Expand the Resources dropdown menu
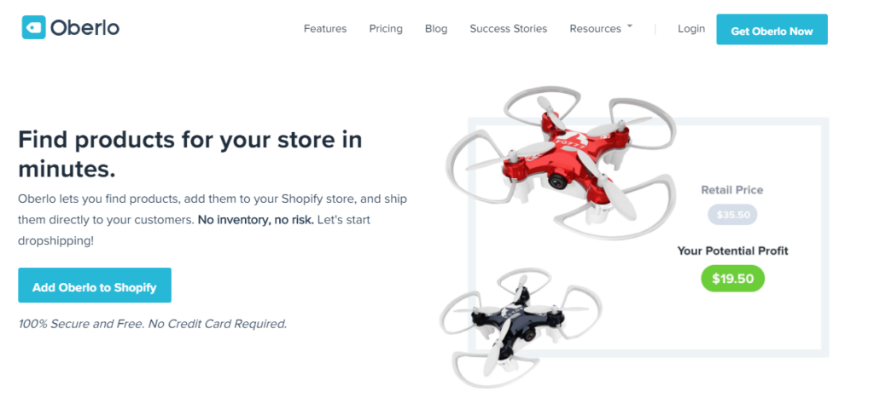This screenshot has height=404, width=874. 601,29
